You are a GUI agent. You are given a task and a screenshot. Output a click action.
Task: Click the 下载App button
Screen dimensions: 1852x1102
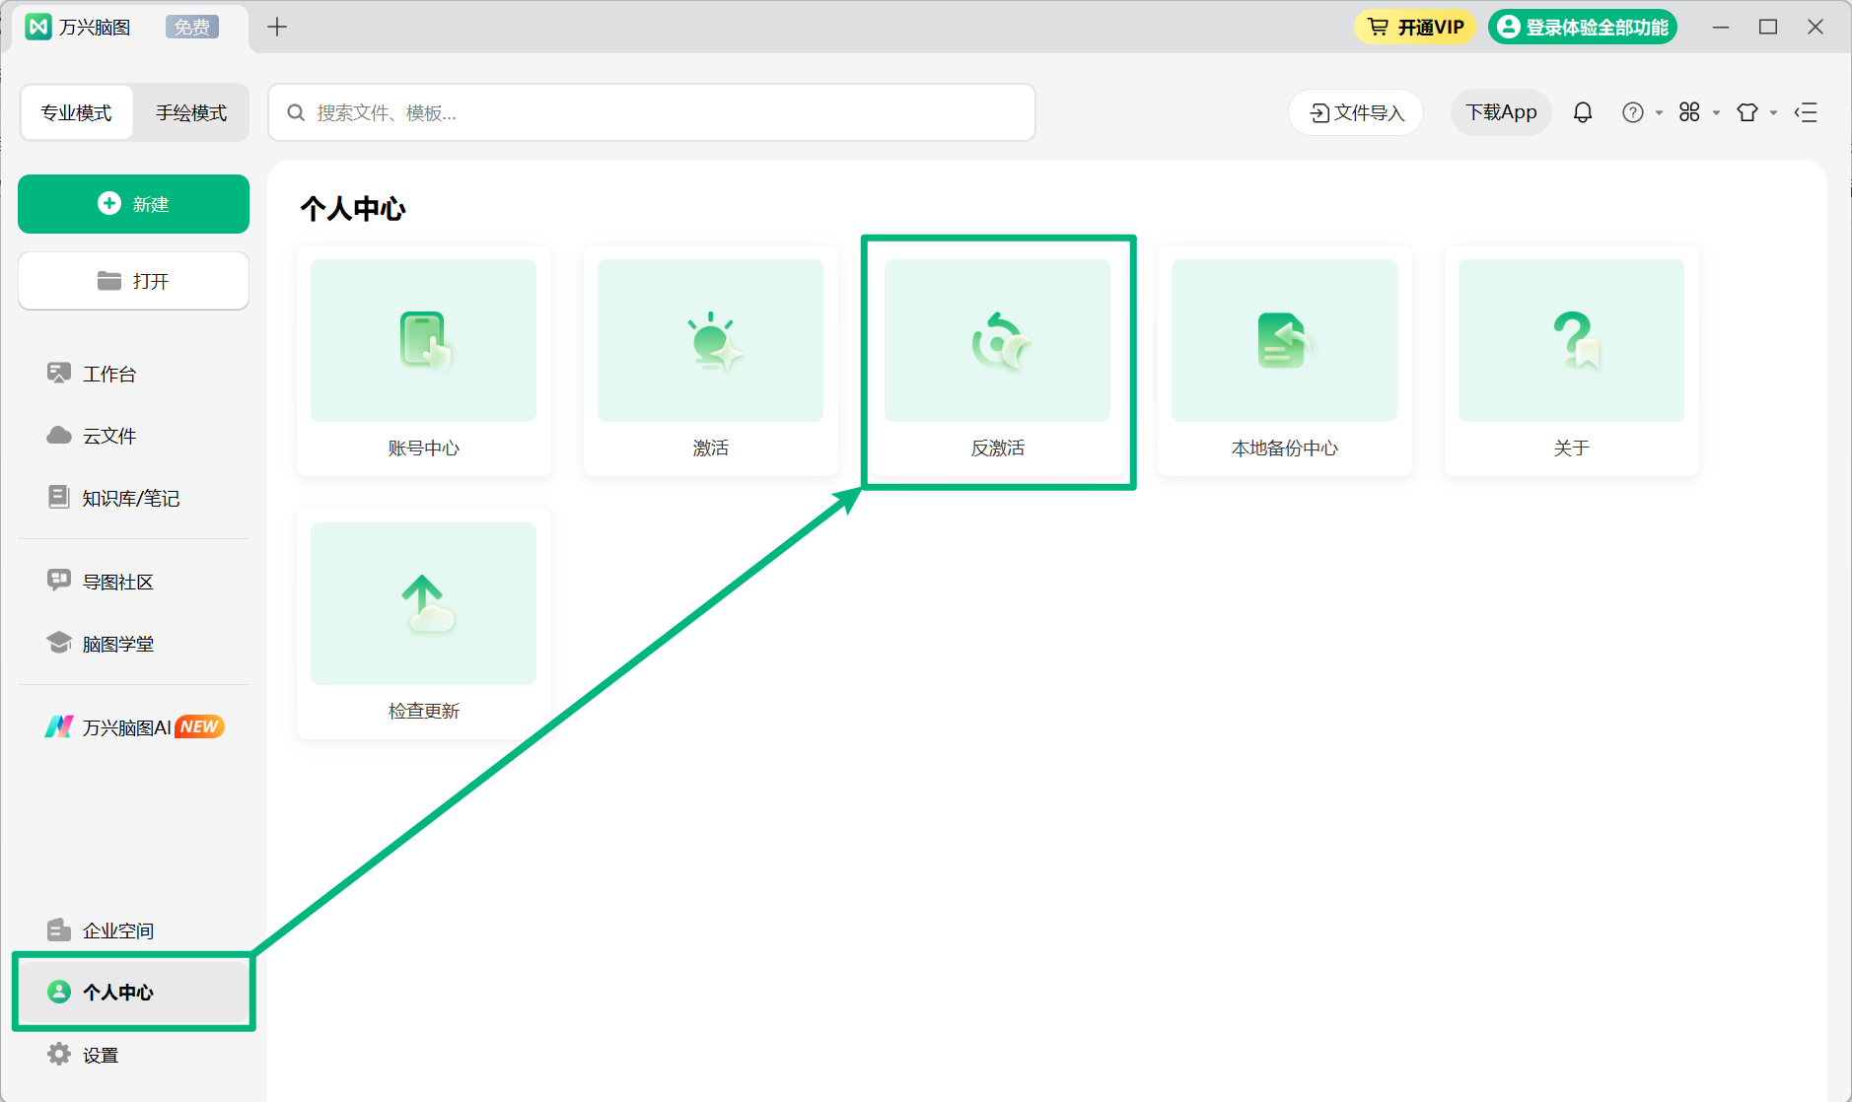click(1501, 112)
